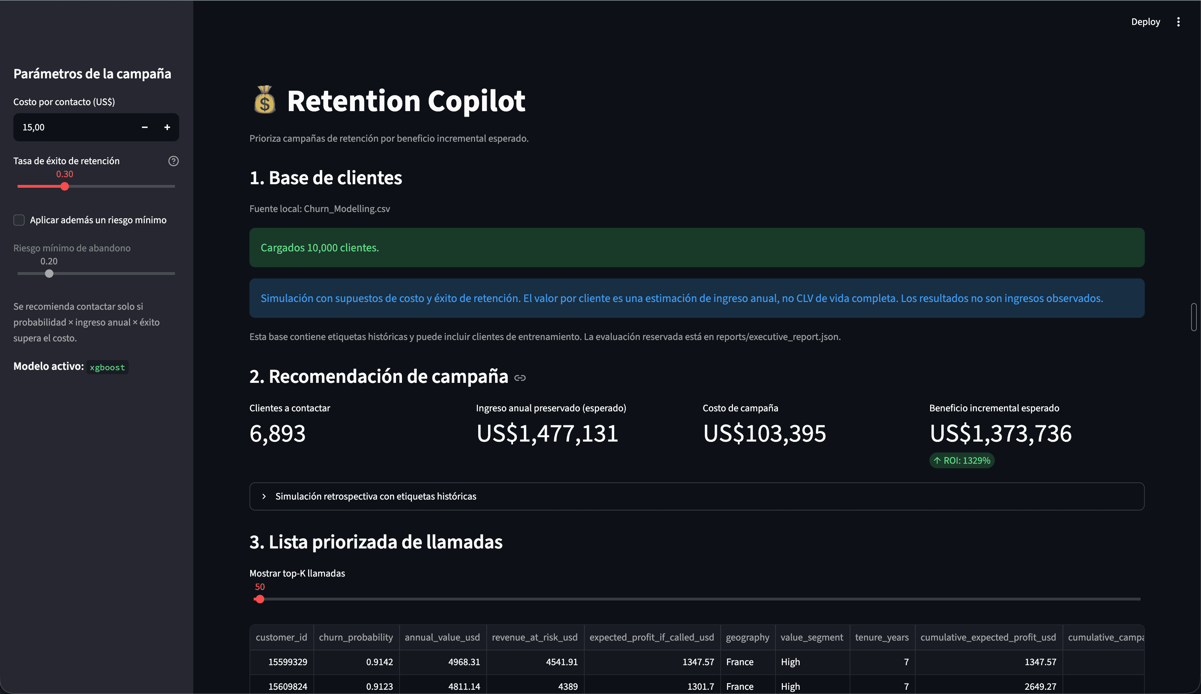Click the incremental benefit value US$1,373,736
Screen dimensions: 1201x694
1000,433
